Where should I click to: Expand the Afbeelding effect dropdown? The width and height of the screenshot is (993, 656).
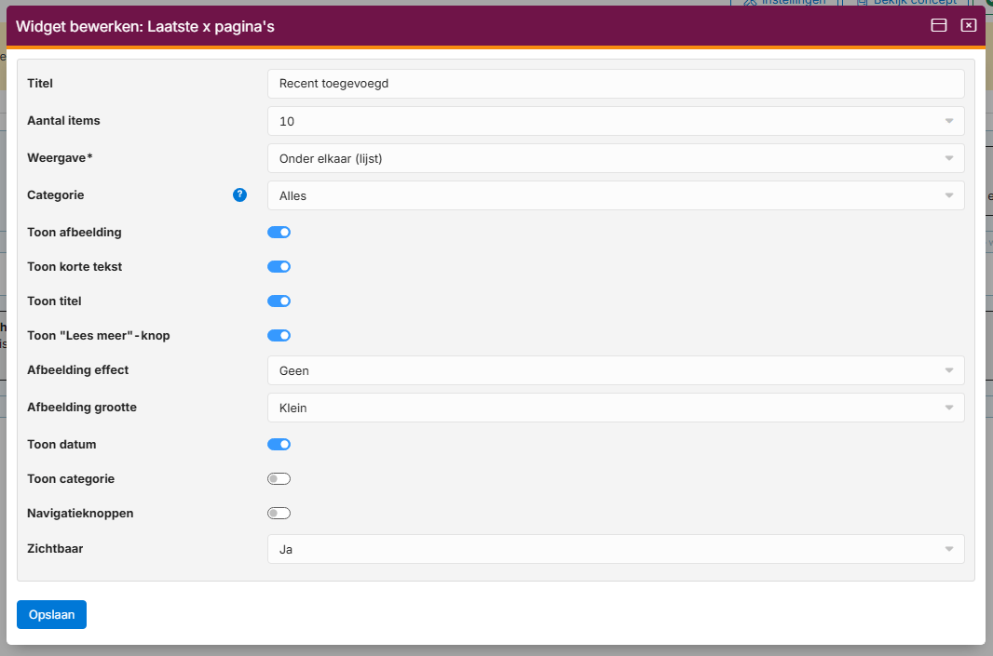click(615, 370)
